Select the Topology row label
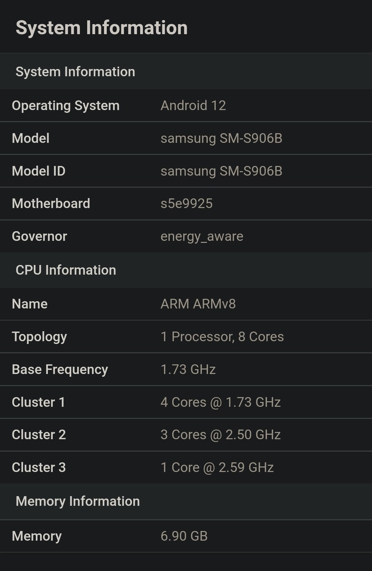The height and width of the screenshot is (571, 372). coord(39,337)
